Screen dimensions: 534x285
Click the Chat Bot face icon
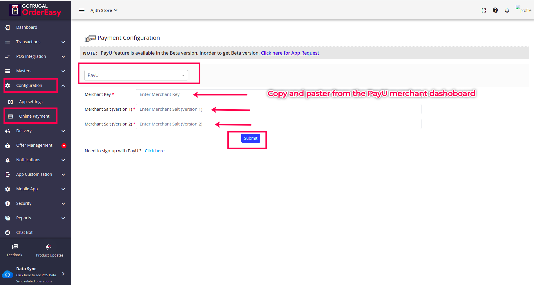[x=8, y=233]
